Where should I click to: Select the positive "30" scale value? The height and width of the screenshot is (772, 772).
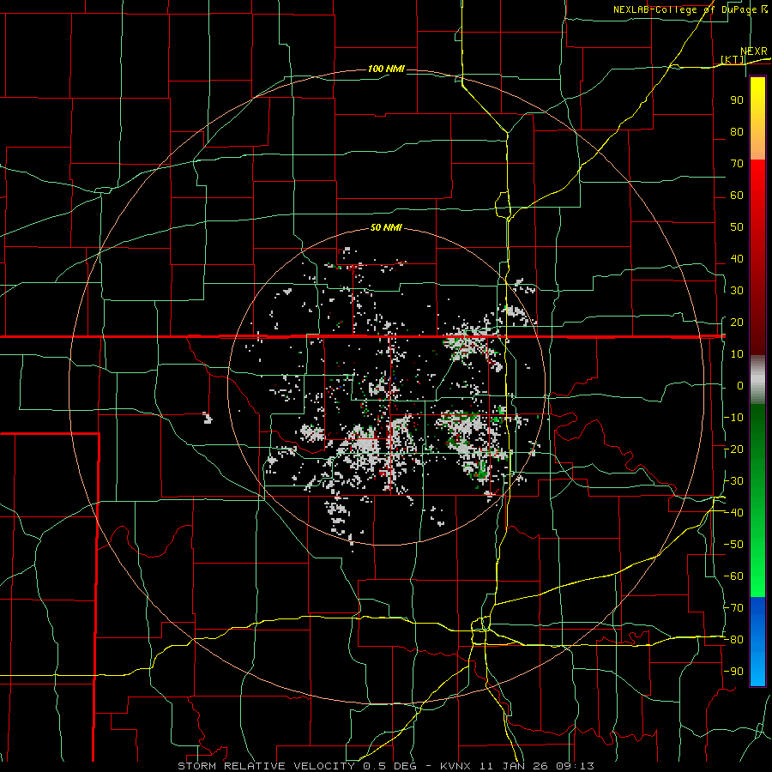[x=737, y=291]
